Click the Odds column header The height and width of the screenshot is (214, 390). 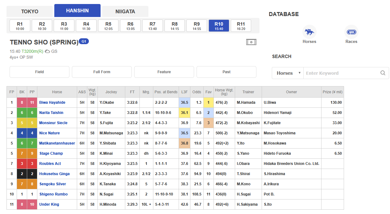(197, 92)
